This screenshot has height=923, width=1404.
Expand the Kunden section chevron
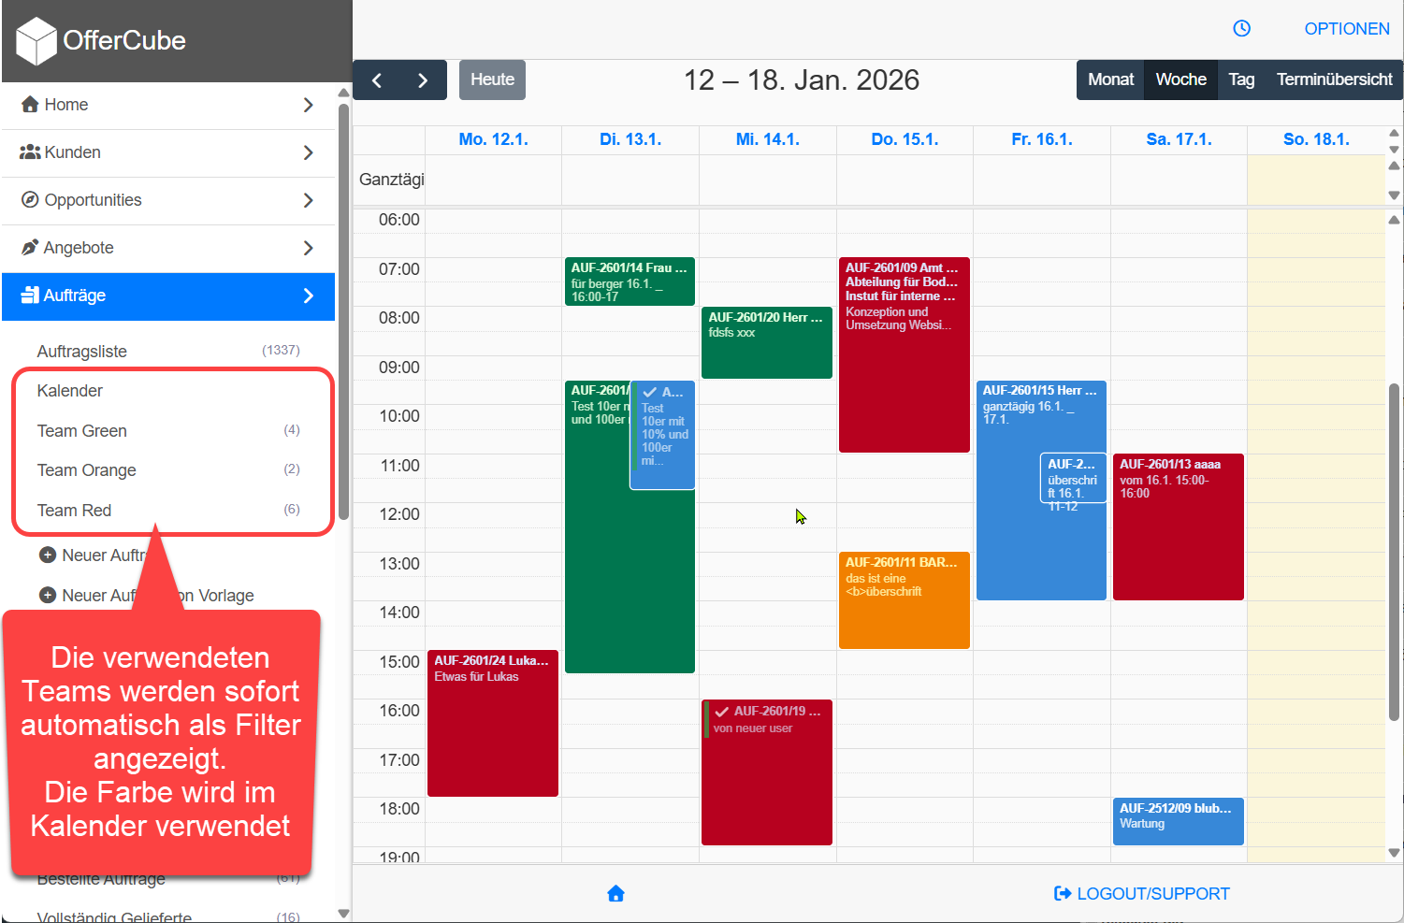[x=309, y=151]
